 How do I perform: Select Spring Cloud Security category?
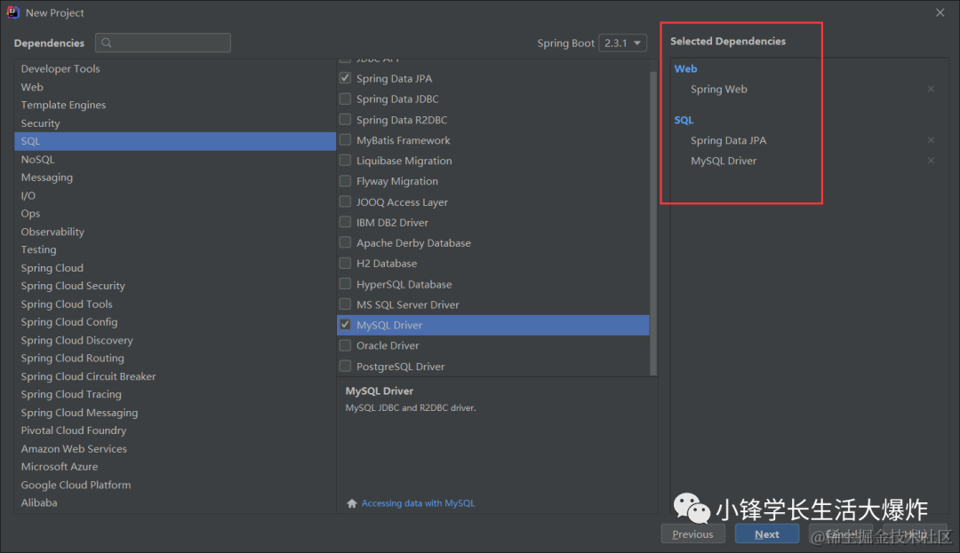click(175, 286)
